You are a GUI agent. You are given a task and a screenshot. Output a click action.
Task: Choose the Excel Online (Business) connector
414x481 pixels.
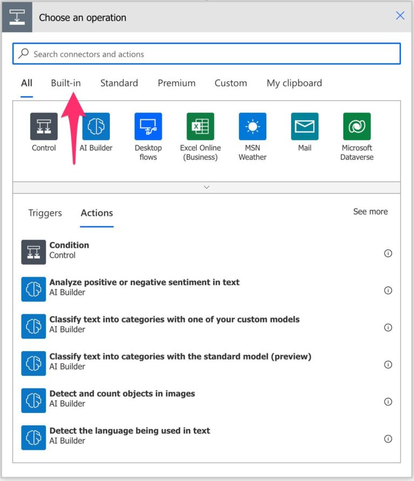coord(200,127)
